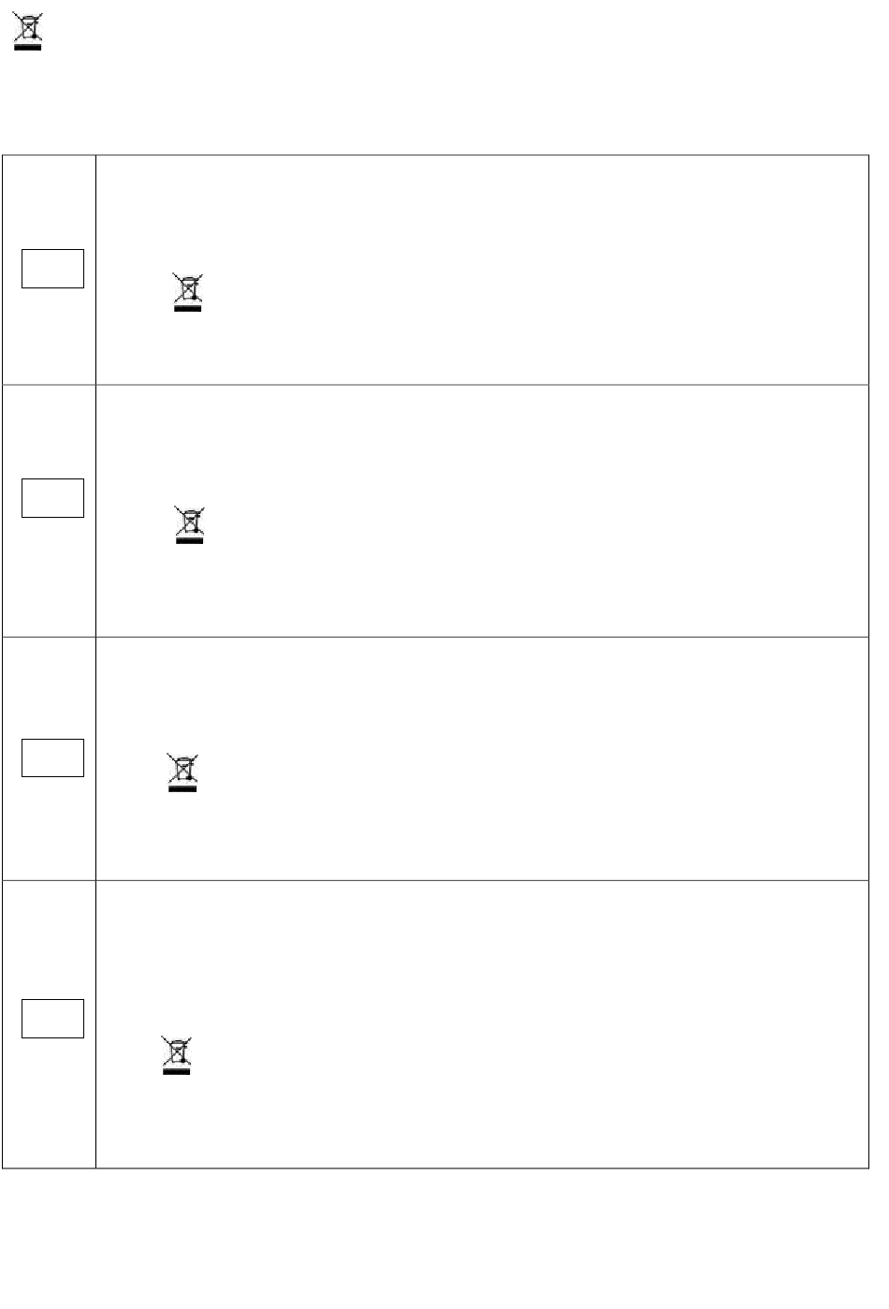Click the narrow left cell of fourth row

49,1023
